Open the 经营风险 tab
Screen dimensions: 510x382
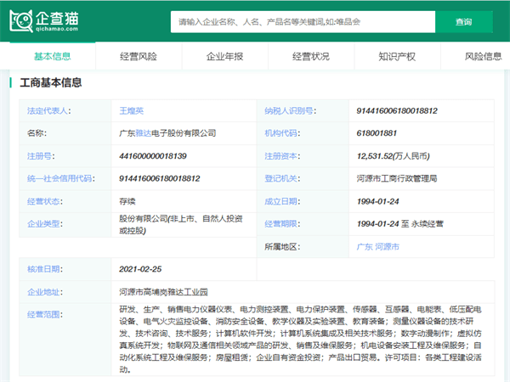point(139,57)
